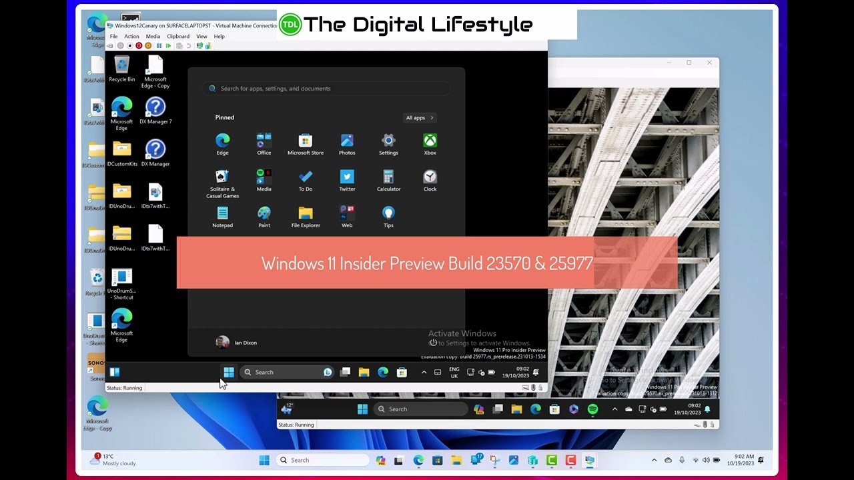
Task: Pause the virtual machine from the toolbar
Action: 159,45
